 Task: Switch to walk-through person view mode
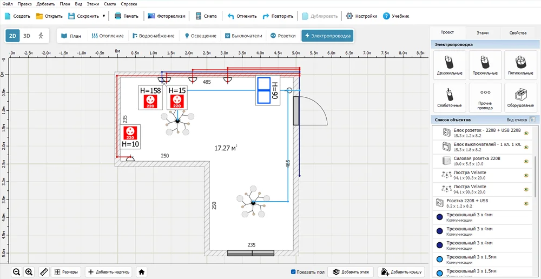[41, 36]
